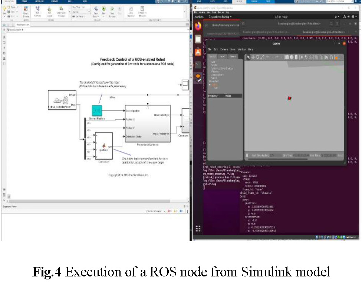
Task: Open the simulation mode Normal dropdown
Action: click(81, 12)
